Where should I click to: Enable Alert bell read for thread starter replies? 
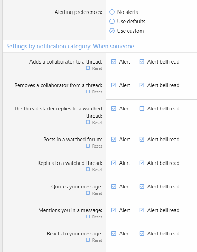click(142, 109)
